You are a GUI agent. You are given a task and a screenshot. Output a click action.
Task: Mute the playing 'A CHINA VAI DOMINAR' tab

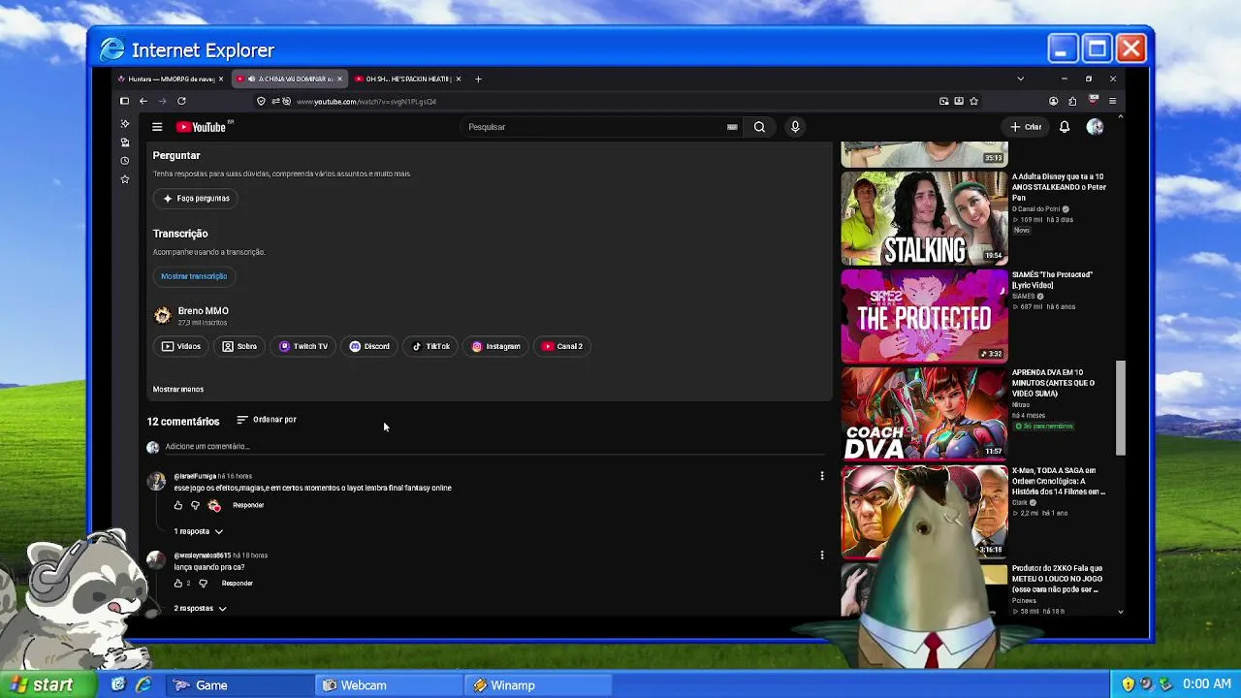(252, 79)
